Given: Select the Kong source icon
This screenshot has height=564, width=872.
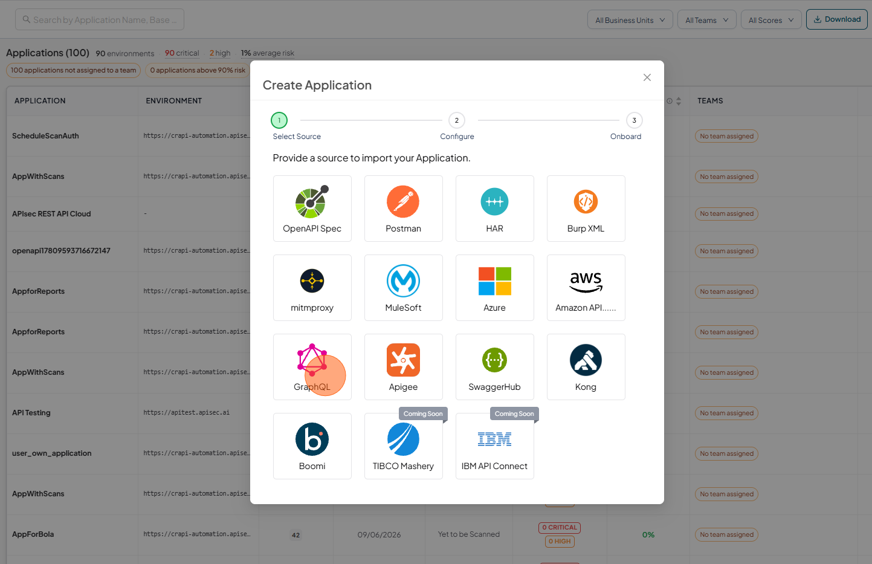Looking at the screenshot, I should tap(586, 360).
